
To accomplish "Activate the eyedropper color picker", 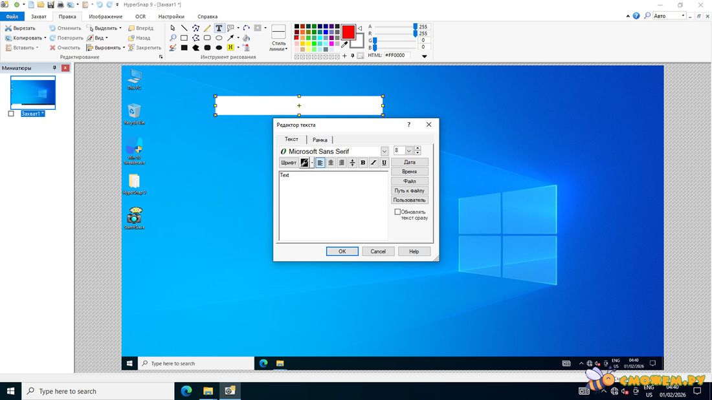I will click(345, 45).
